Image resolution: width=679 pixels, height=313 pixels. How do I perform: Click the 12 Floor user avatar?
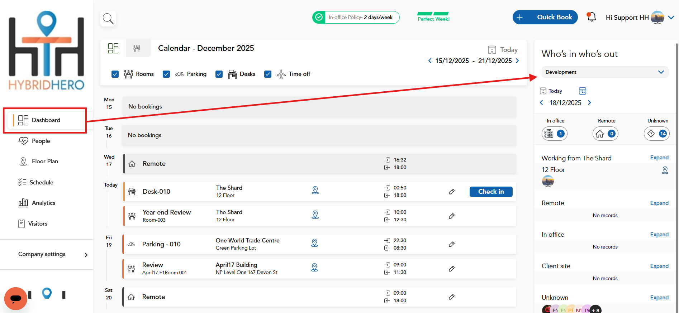click(548, 181)
